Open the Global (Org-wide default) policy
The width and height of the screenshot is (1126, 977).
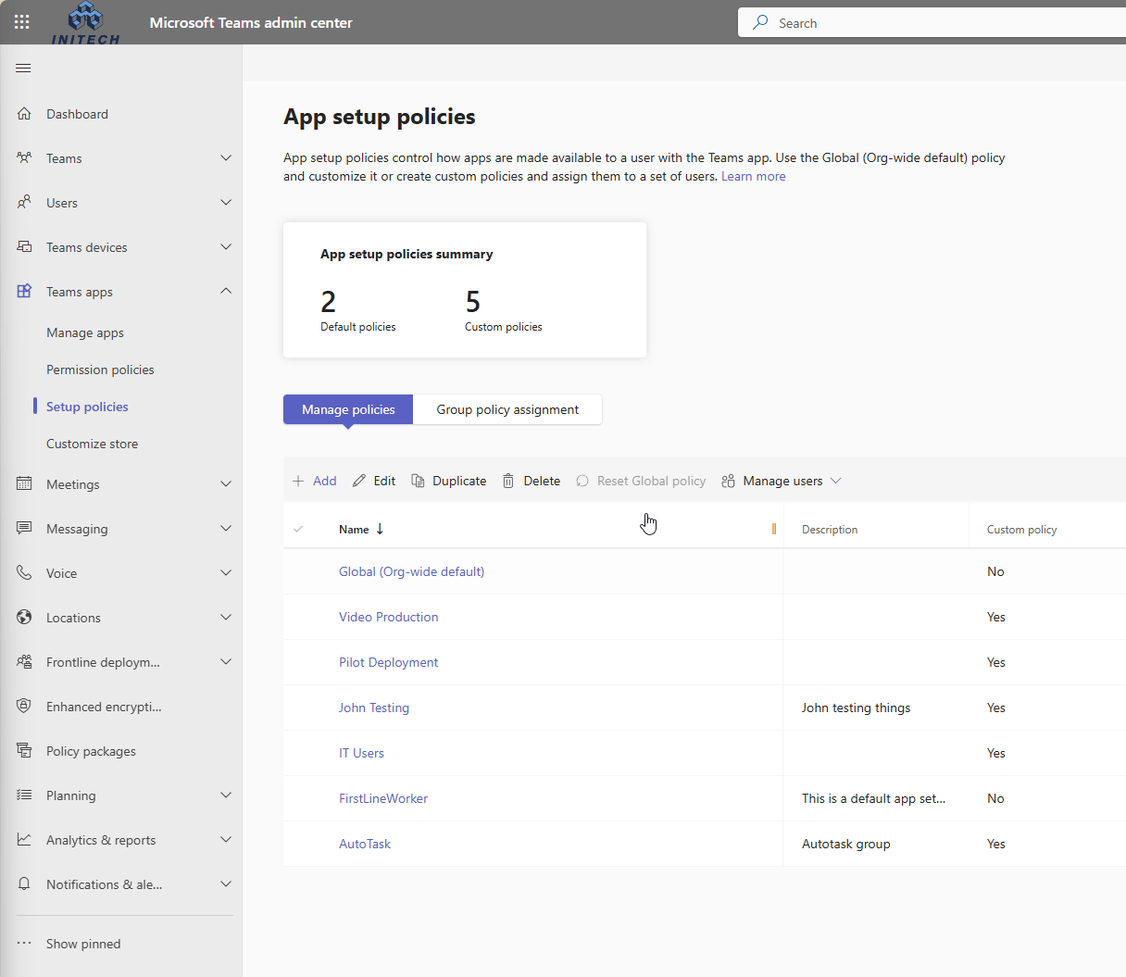pos(411,571)
